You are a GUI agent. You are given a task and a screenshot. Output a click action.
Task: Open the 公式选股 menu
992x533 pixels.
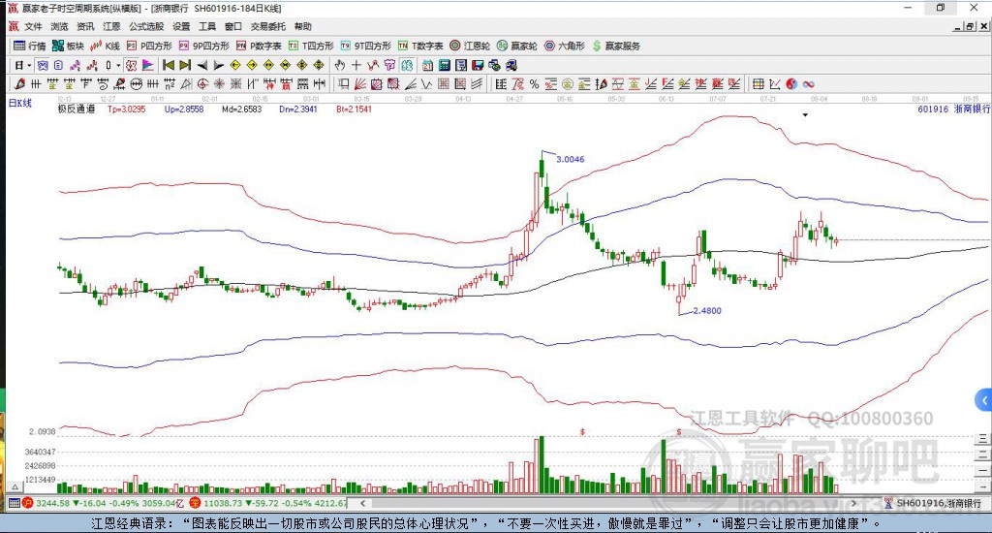146,26
